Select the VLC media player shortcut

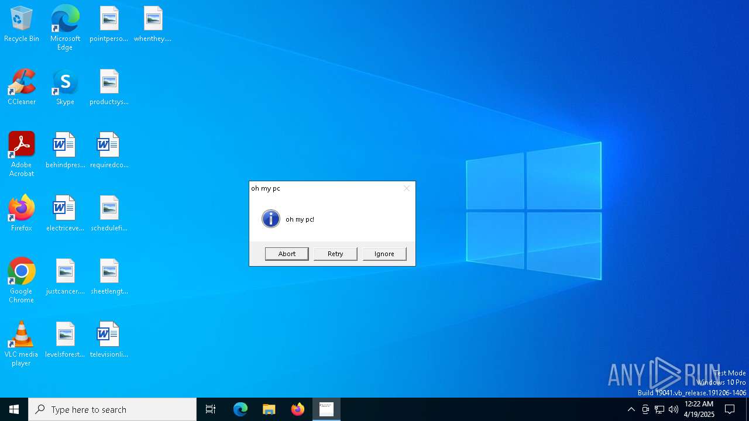[22, 344]
